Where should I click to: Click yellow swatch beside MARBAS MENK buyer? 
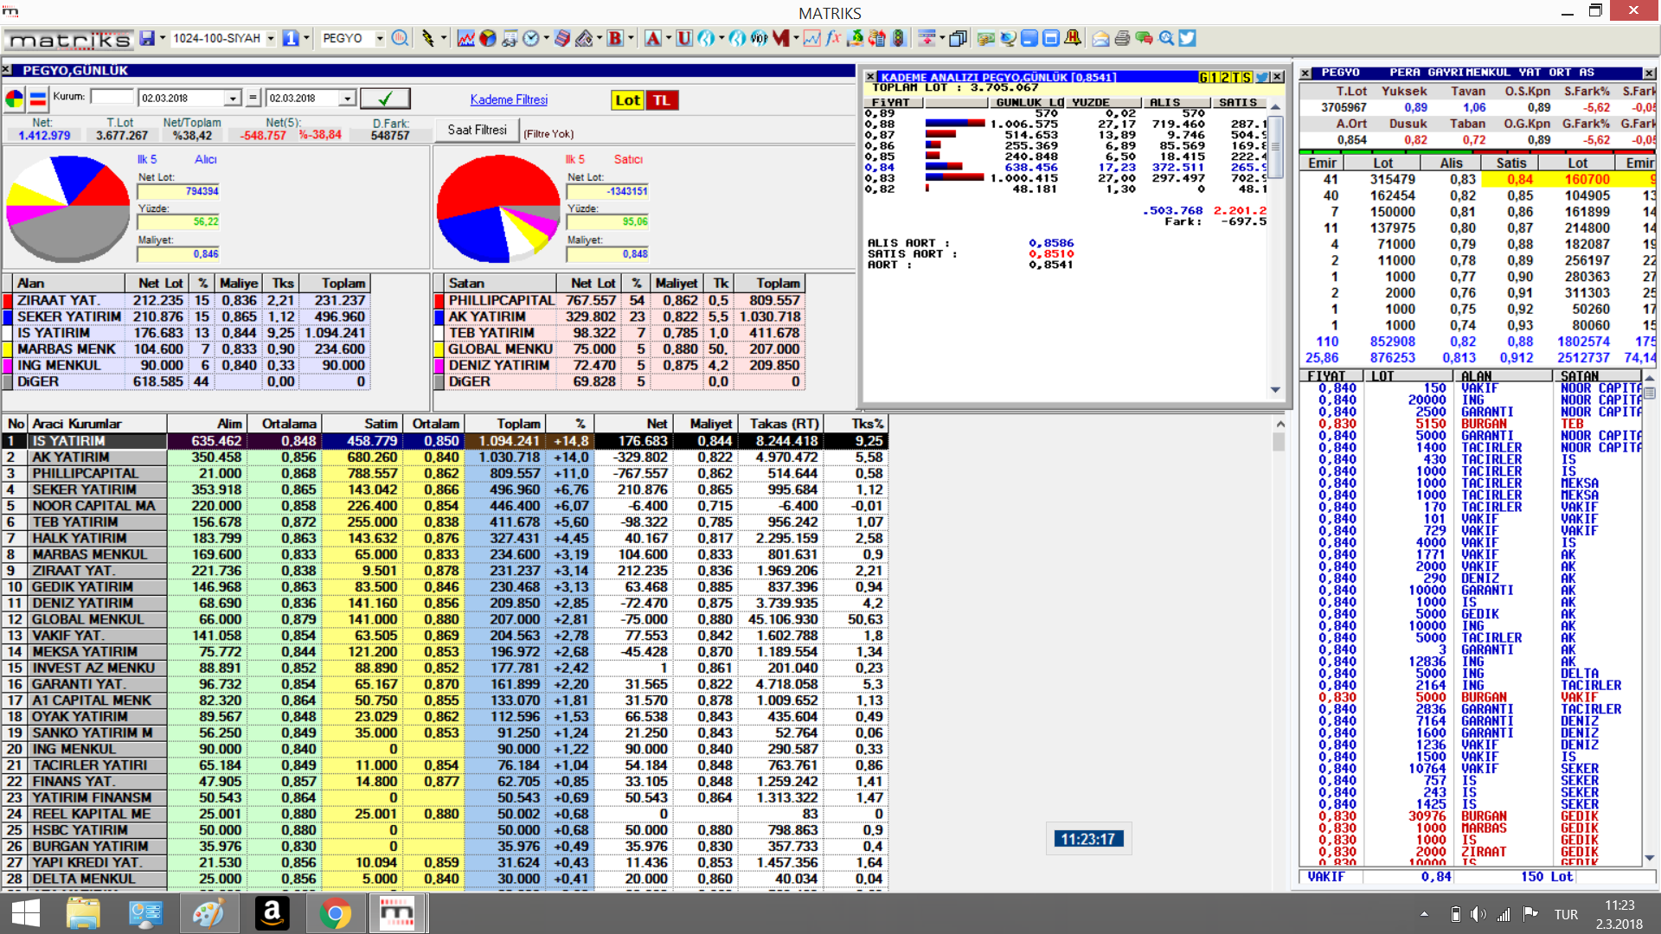click(8, 349)
